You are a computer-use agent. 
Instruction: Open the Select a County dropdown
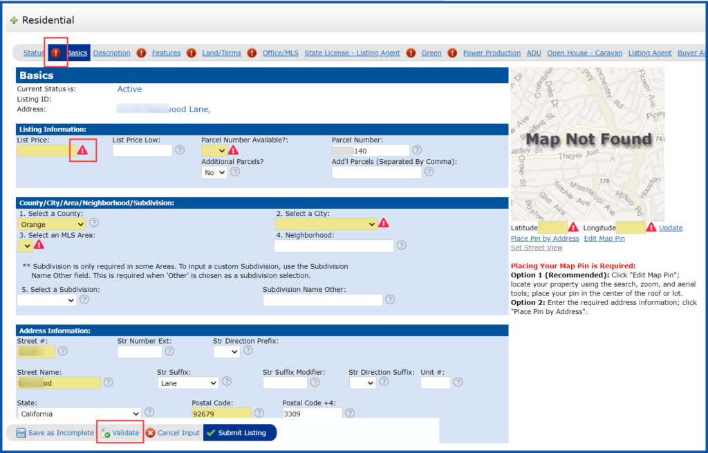tap(52, 223)
